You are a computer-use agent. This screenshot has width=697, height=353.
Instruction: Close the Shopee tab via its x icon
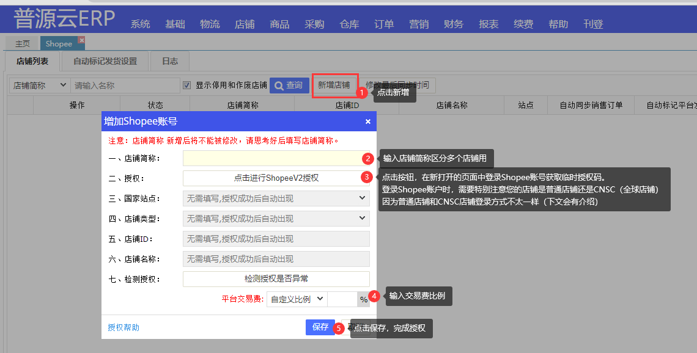pyautogui.click(x=81, y=40)
